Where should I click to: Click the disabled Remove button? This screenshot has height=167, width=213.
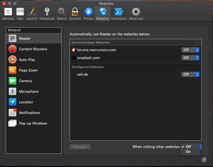point(80,147)
